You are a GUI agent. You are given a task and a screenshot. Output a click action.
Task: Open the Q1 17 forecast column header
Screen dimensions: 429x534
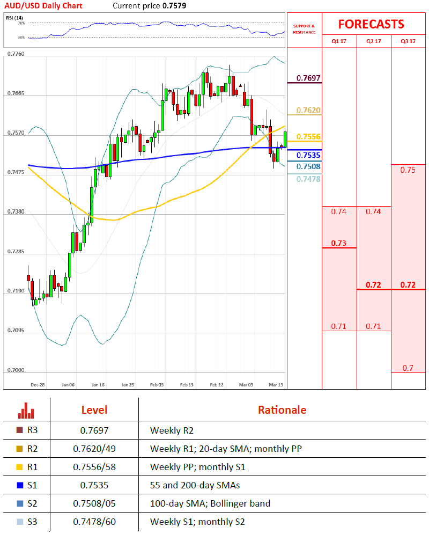coord(339,41)
